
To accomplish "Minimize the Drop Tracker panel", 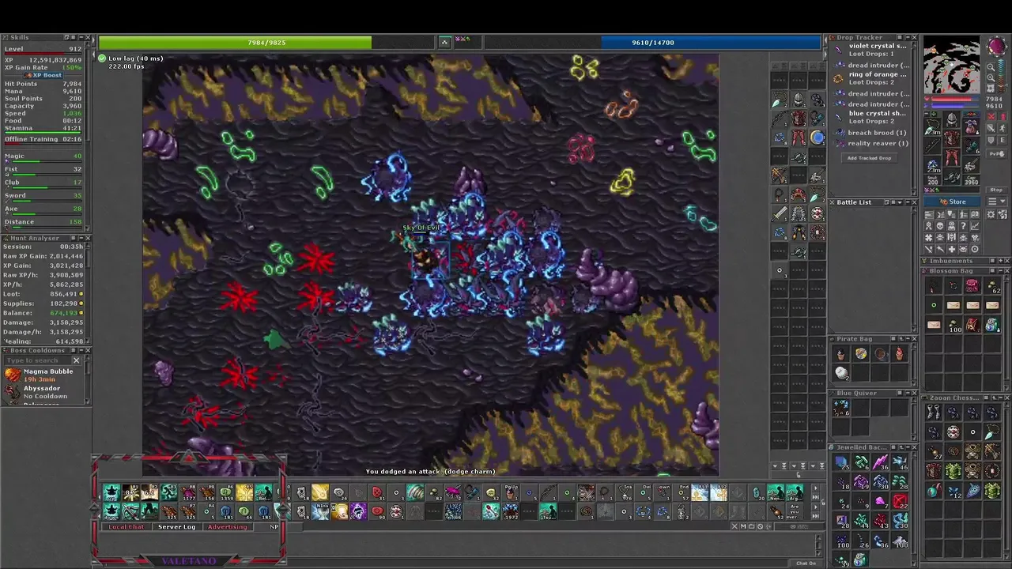I will [908, 37].
